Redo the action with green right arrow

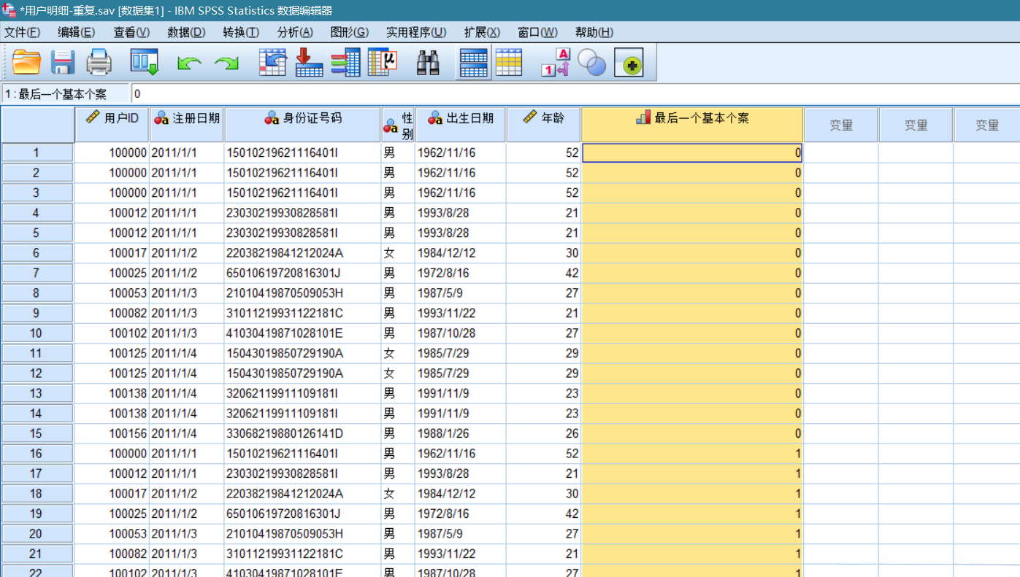[226, 64]
